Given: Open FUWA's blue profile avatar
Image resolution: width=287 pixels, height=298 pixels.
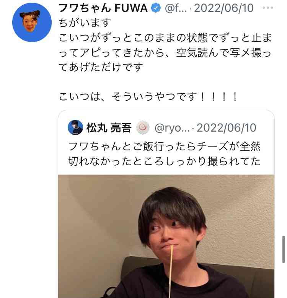Looking at the screenshot, I should tap(32, 23).
